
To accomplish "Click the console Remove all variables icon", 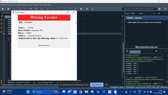I will click(x=156, y=51).
